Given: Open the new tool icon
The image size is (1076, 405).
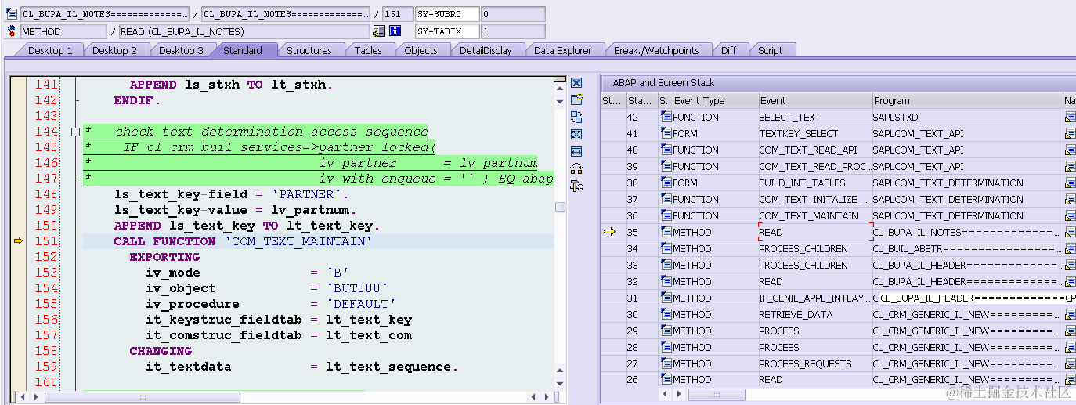Looking at the screenshot, I should [576, 100].
